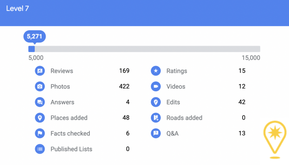Click the Ratings star icon

tap(156, 71)
